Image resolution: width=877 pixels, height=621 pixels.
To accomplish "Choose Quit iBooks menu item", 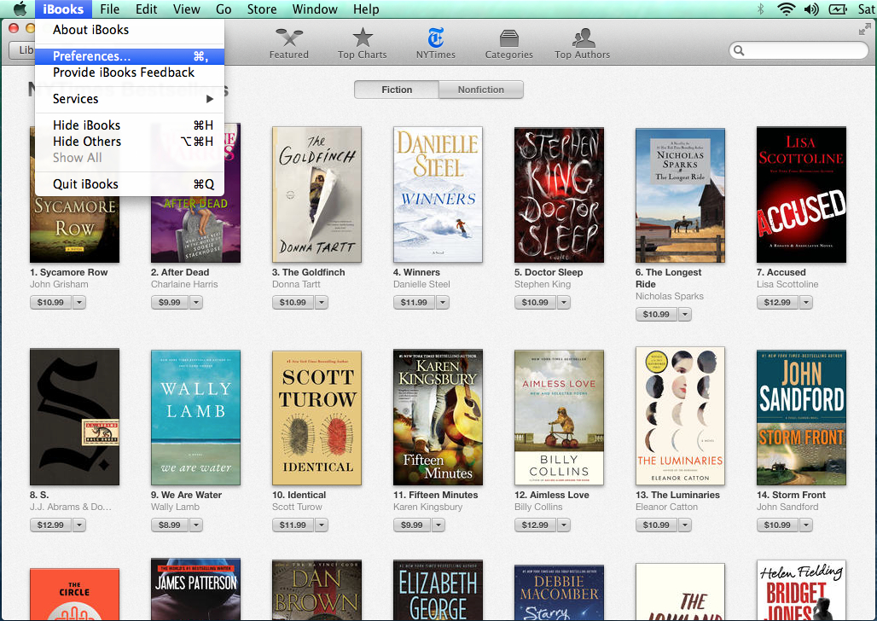I will (x=130, y=184).
